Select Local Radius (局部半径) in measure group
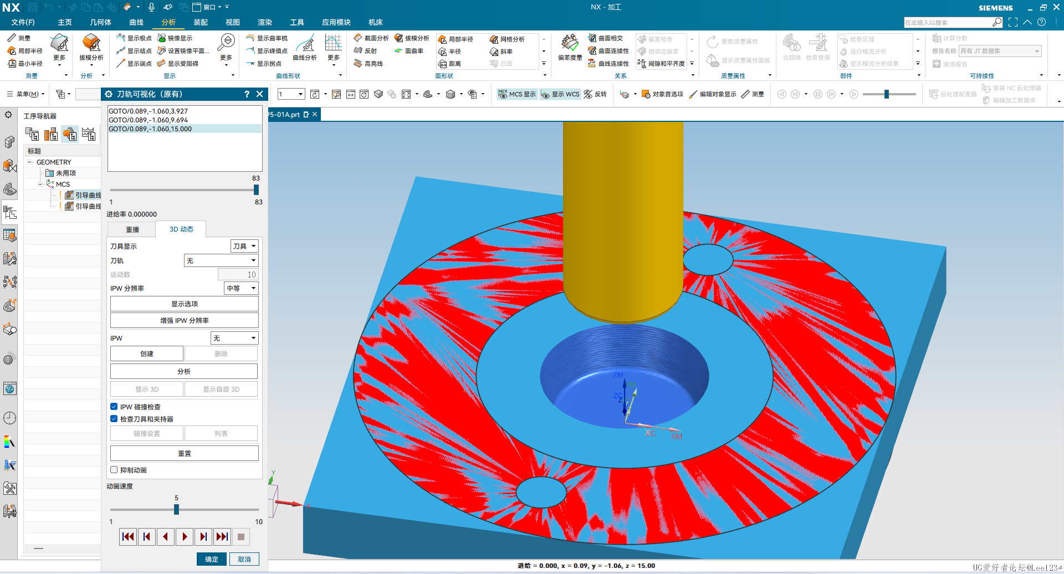This screenshot has width=1064, height=574. pos(25,51)
